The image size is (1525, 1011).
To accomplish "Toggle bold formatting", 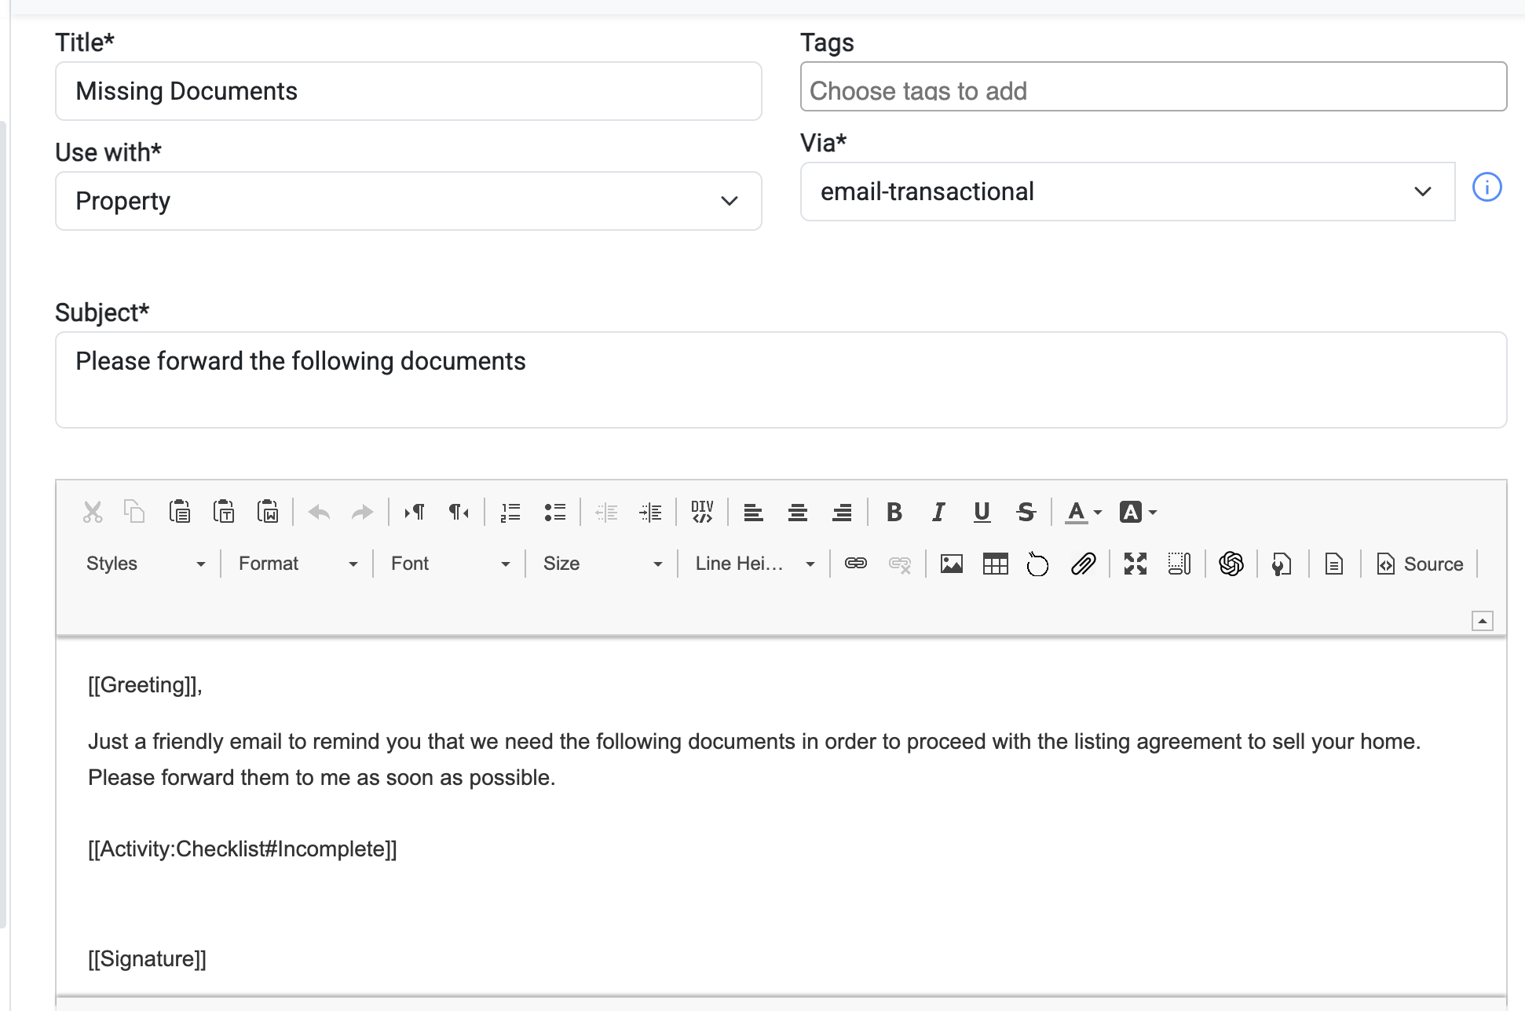I will (x=894, y=513).
